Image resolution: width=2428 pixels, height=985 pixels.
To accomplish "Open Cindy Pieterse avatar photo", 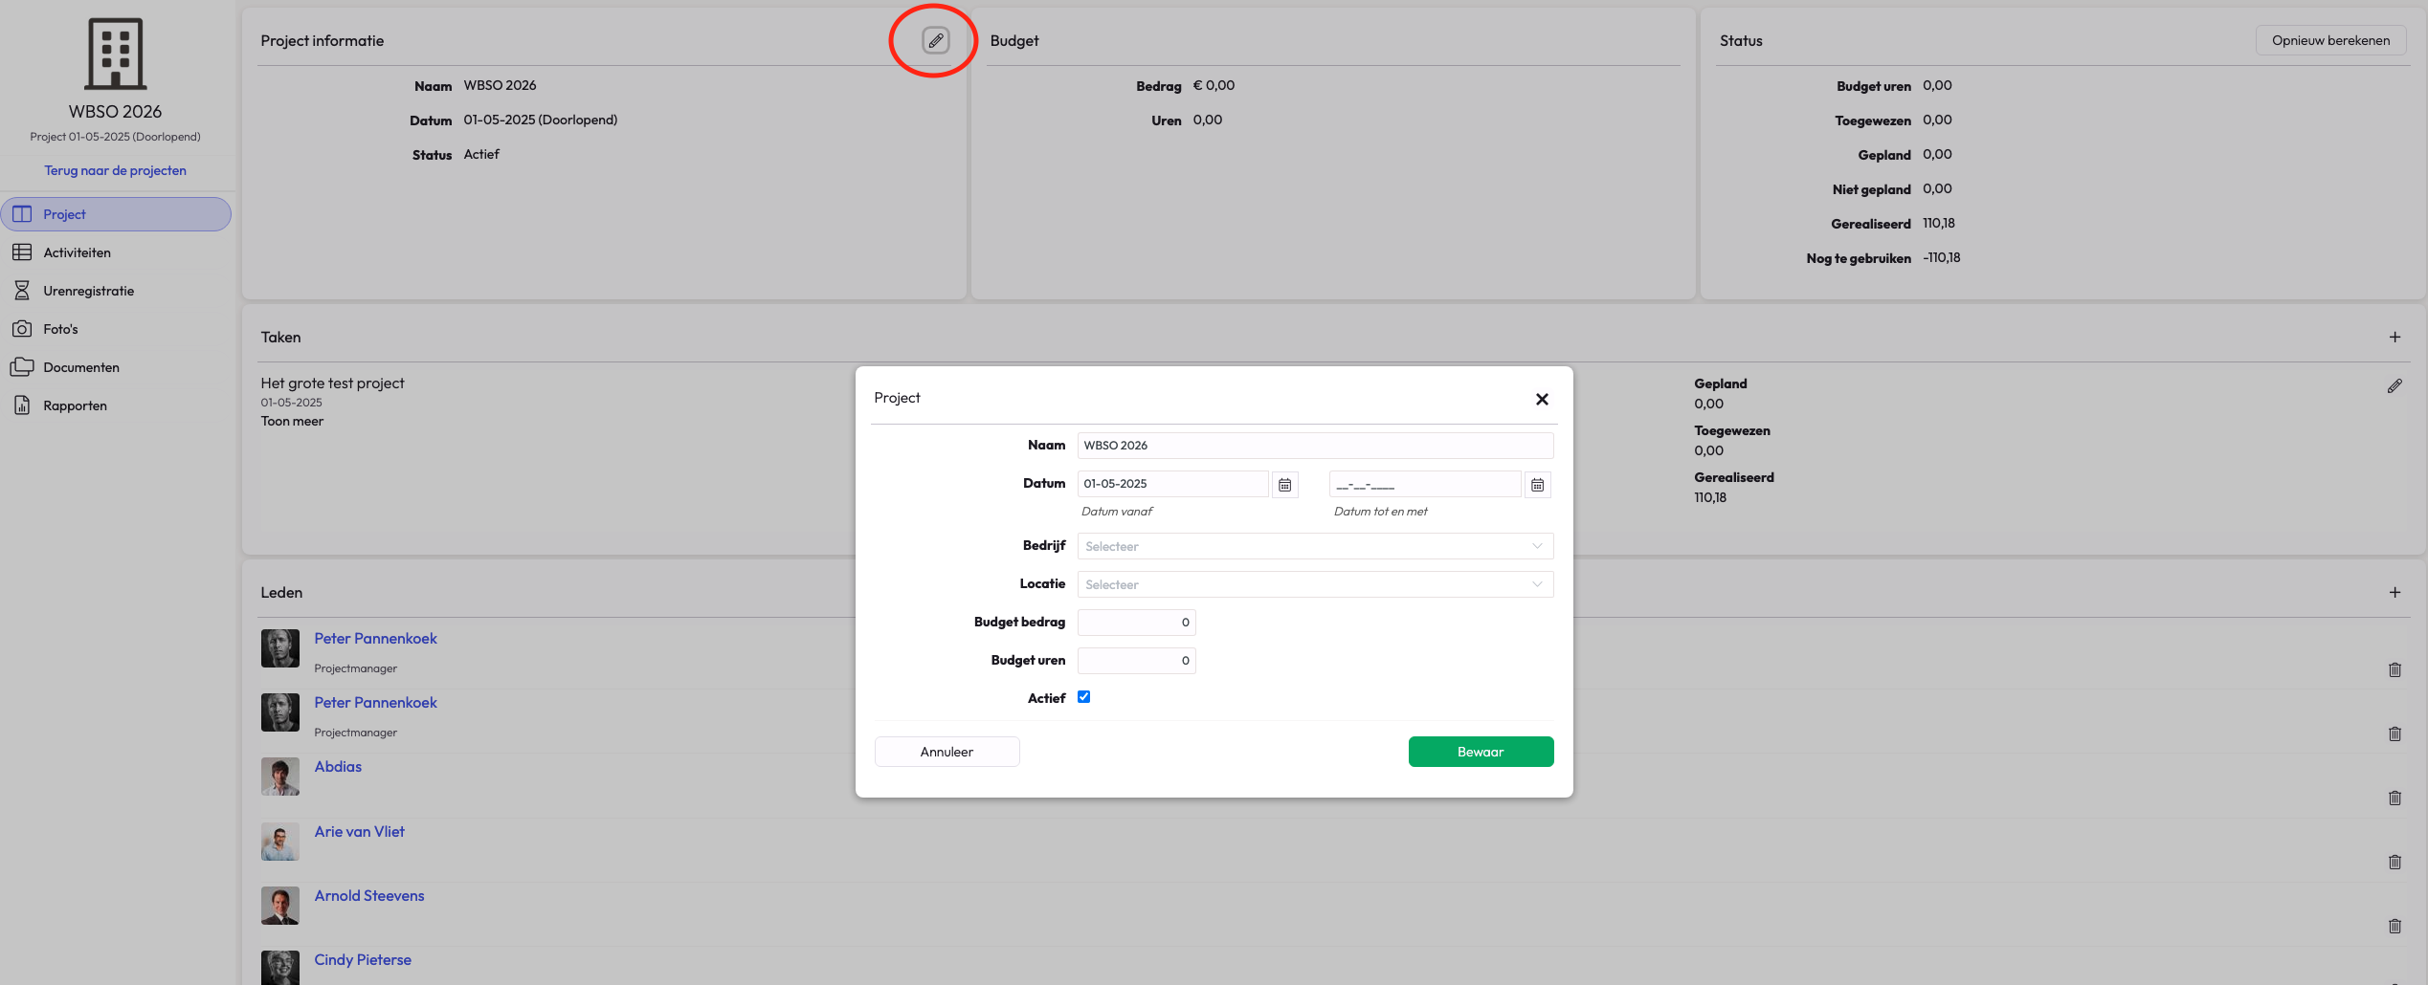I will coord(280,968).
